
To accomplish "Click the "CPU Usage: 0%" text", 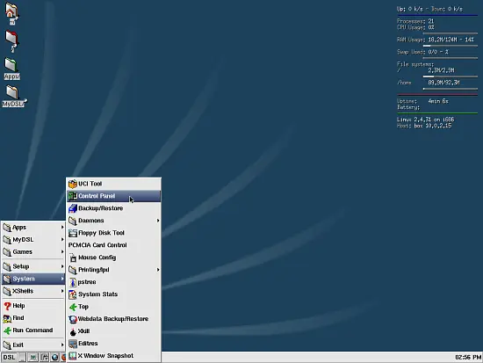I will pyautogui.click(x=415, y=27).
